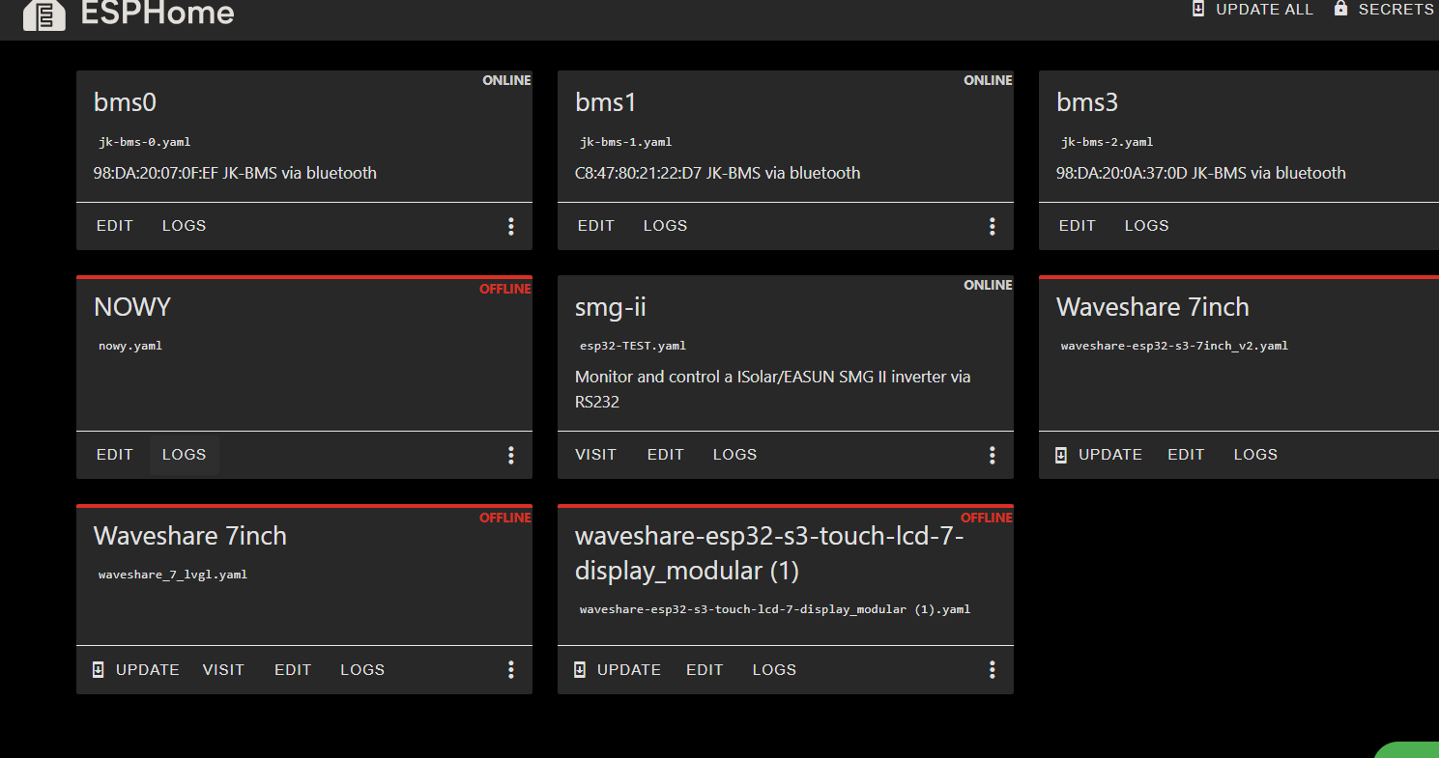Viewport: 1439px width, 758px height.
Task: Click the smg-ii card title
Action: click(611, 307)
